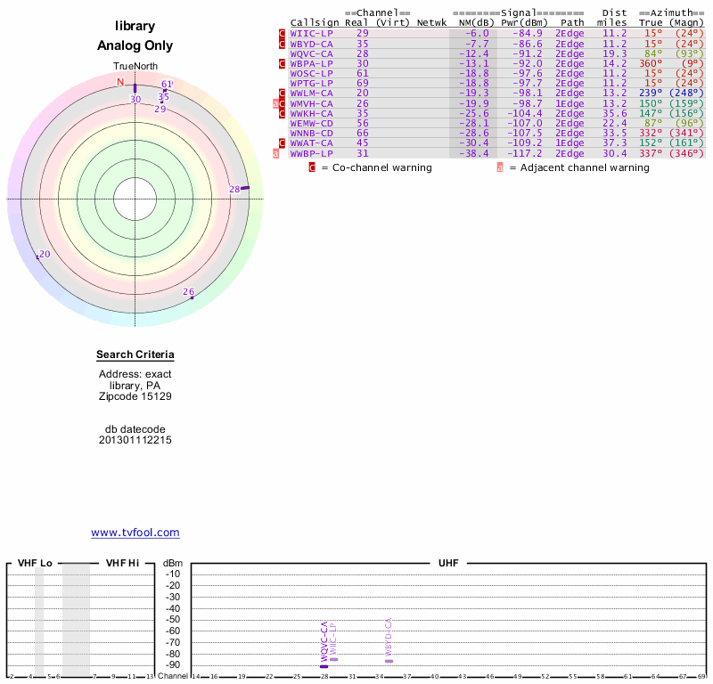This screenshot has height=684, width=713.
Task: Click the channel 30 marker at true north
Action: tap(135, 89)
